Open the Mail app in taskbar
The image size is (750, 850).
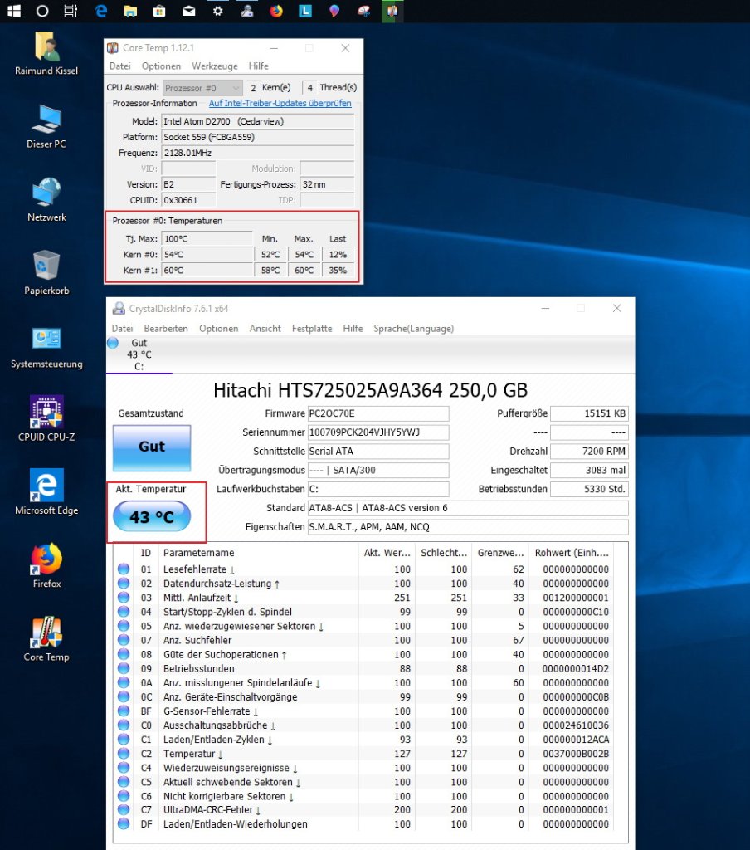pos(188,11)
